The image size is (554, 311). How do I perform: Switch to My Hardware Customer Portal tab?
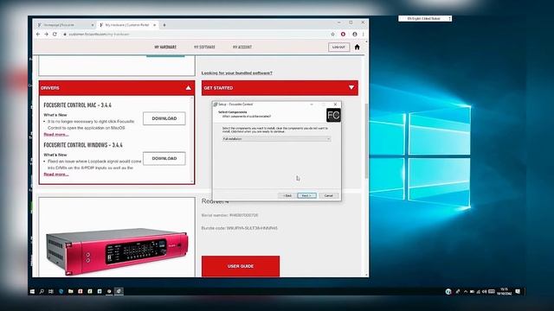[127, 25]
